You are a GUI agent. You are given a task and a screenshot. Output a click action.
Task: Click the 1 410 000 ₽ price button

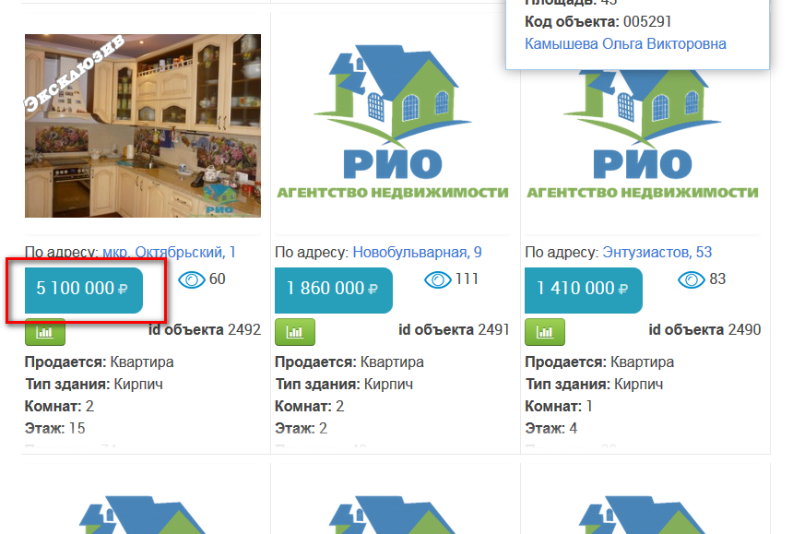click(x=584, y=291)
